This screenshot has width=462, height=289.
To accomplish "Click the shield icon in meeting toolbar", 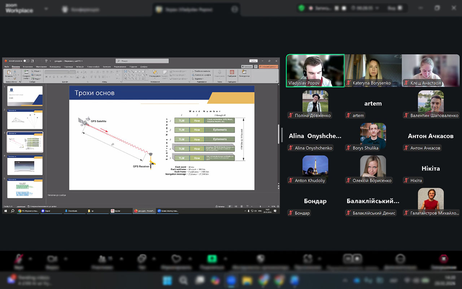I will pyautogui.click(x=261, y=259).
